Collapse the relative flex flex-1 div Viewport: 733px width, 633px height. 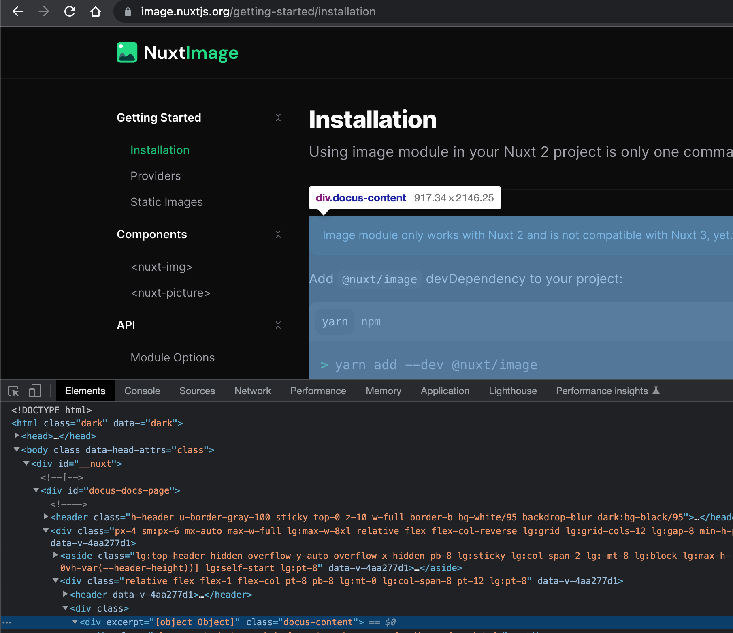click(55, 580)
